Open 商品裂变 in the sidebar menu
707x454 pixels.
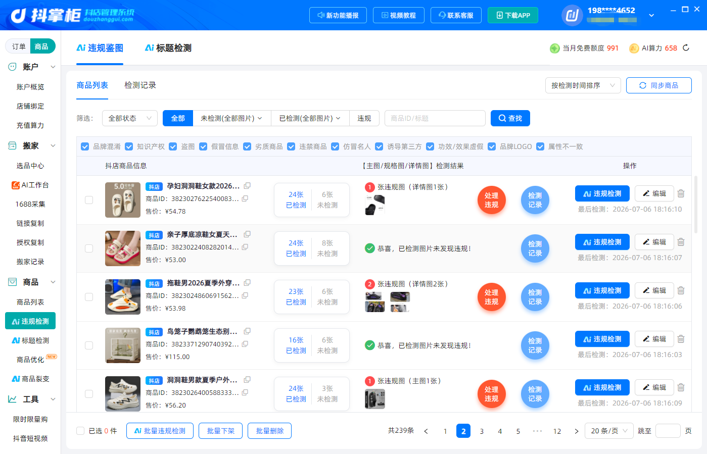point(30,379)
